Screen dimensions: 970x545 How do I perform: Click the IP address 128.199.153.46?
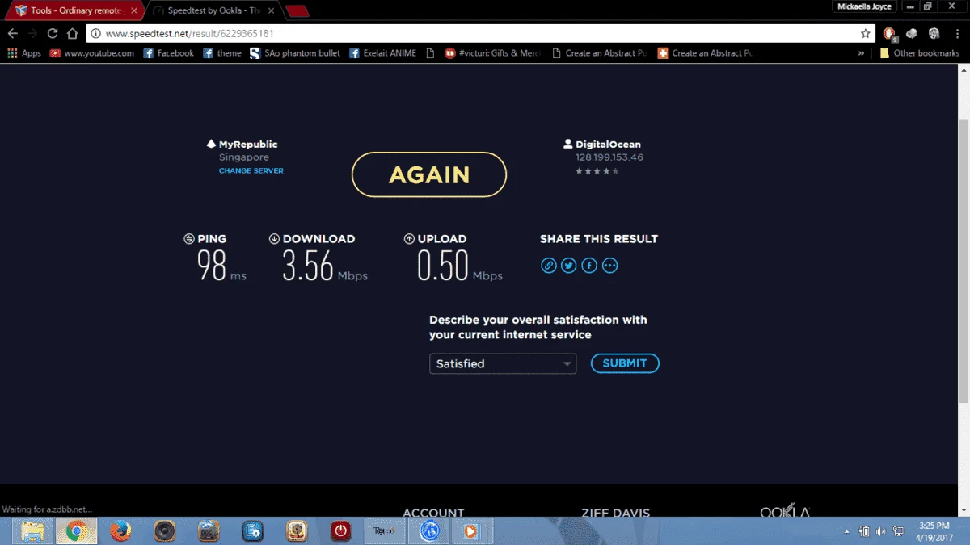tap(609, 157)
